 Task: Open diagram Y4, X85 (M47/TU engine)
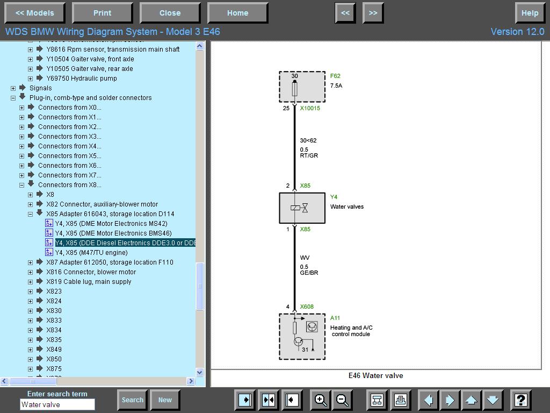click(91, 253)
